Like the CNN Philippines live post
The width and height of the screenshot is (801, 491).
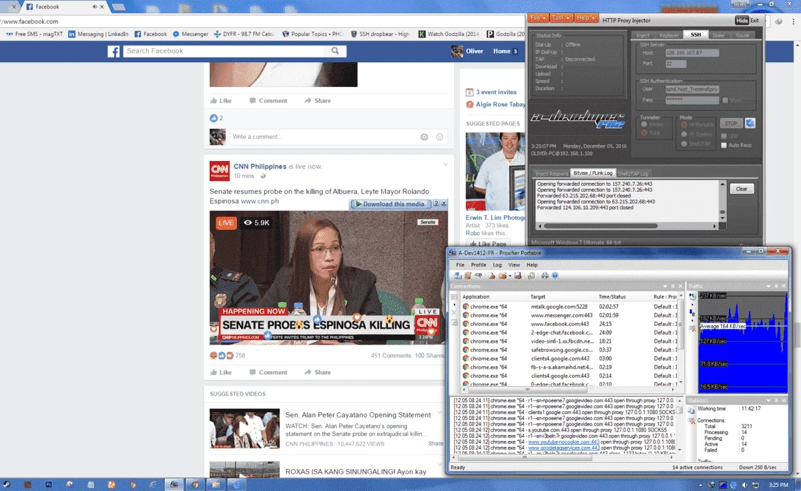click(x=220, y=372)
